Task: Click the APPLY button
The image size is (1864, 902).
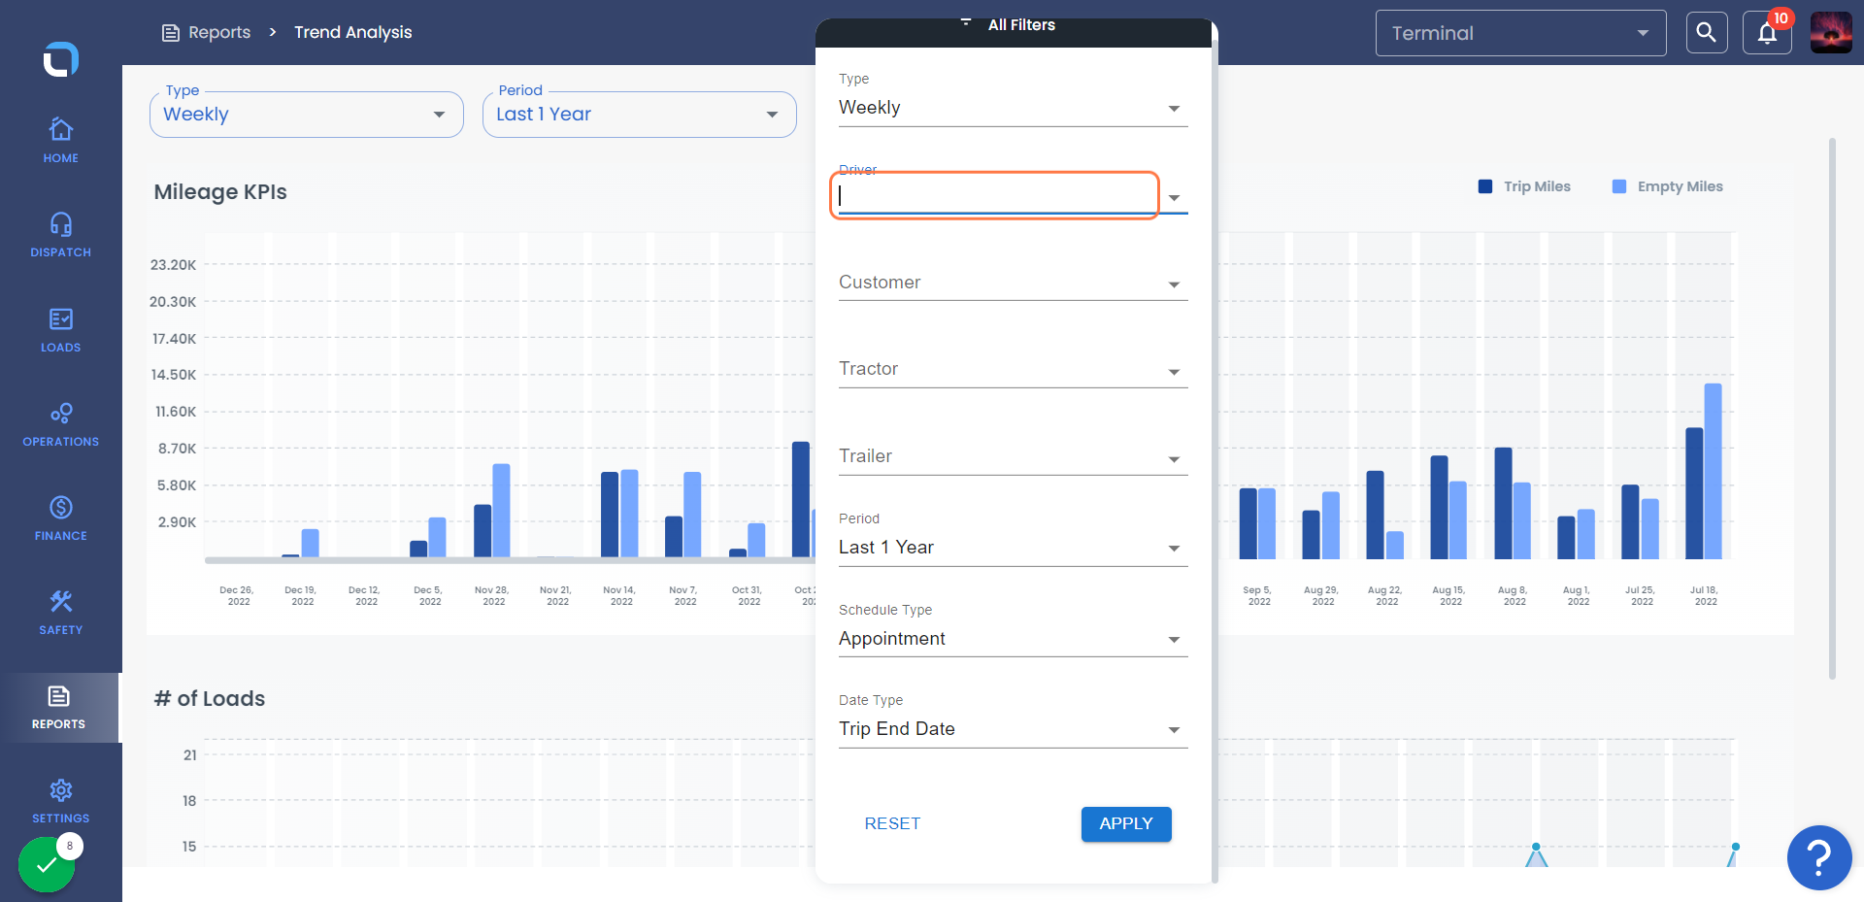Action: 1126,823
